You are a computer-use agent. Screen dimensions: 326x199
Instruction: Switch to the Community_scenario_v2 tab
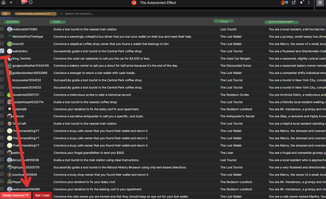36,14
